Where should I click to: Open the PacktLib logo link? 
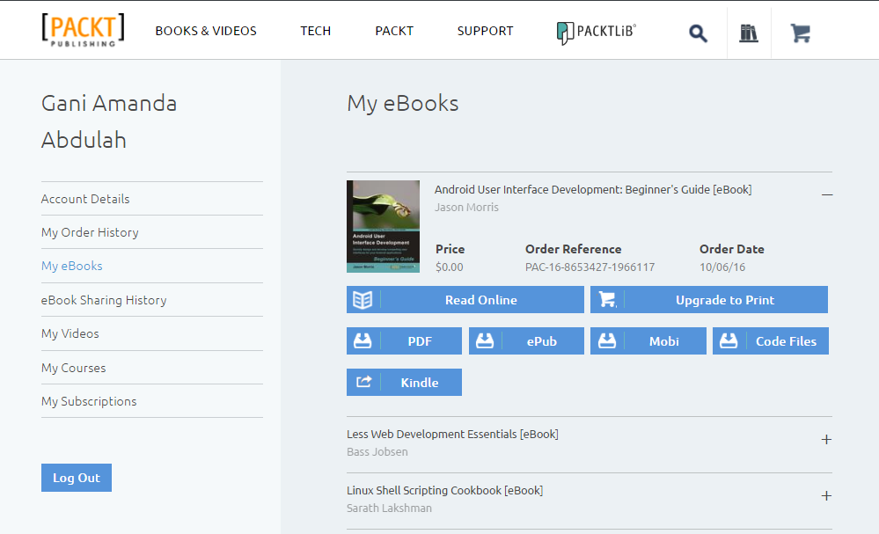596,32
